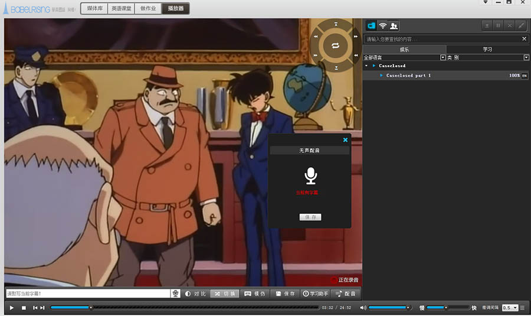
Task: Skip to next track
Action: click(x=42, y=308)
